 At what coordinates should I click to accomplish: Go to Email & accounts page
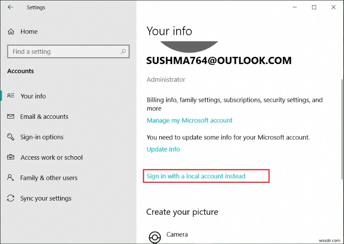(44, 117)
